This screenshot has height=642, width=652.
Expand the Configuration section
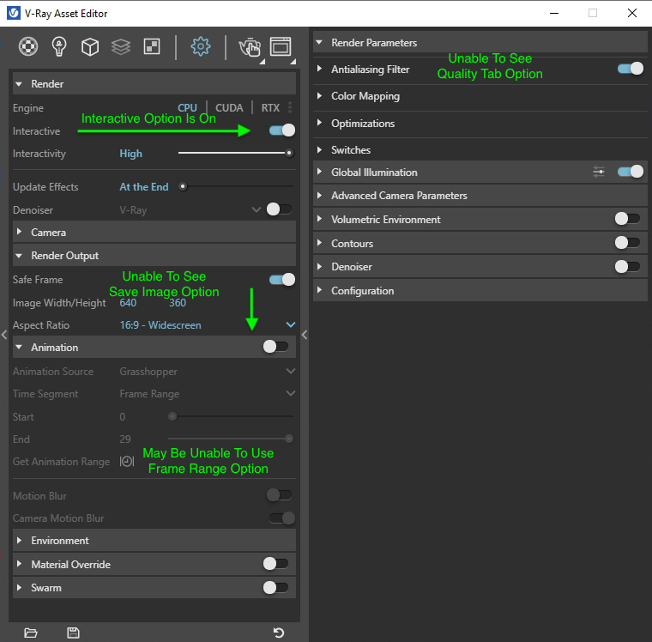click(480, 290)
